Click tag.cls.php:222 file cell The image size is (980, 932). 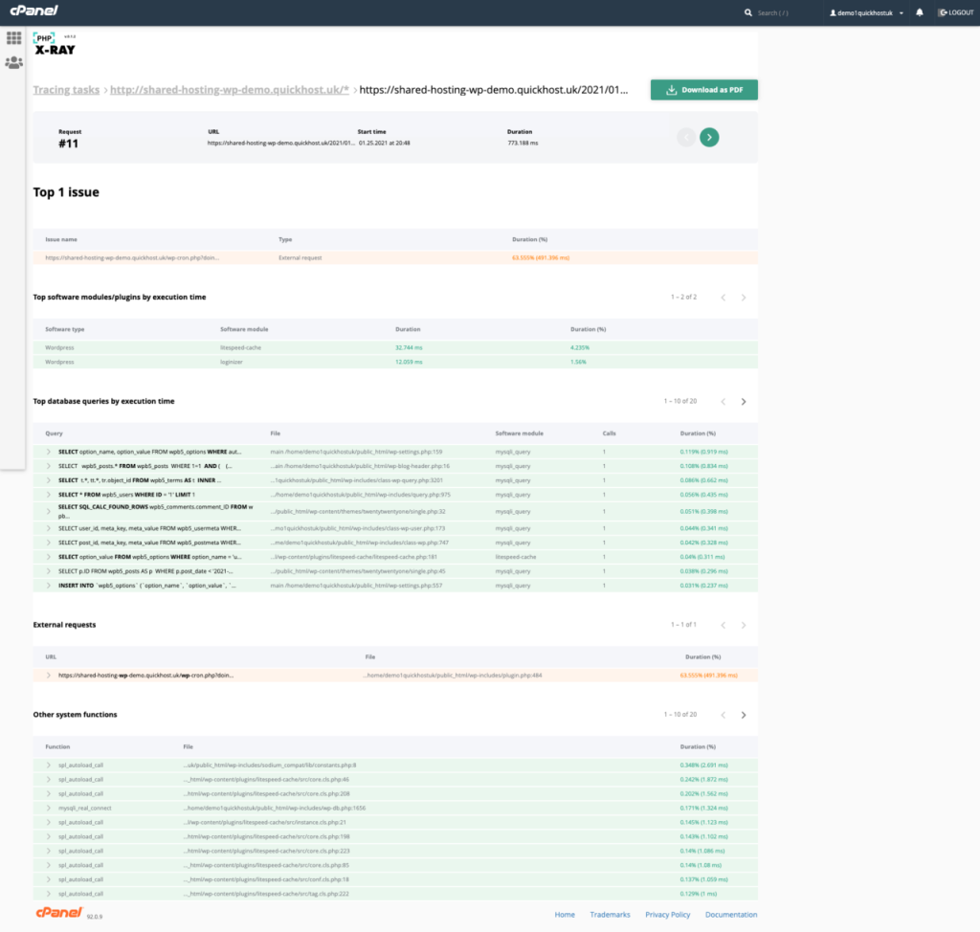point(266,894)
